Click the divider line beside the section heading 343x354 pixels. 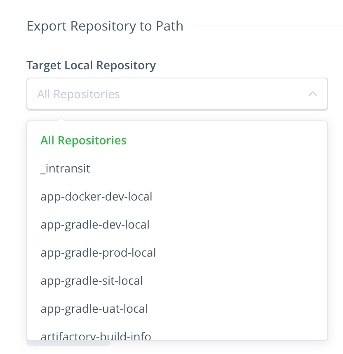(x=268, y=26)
